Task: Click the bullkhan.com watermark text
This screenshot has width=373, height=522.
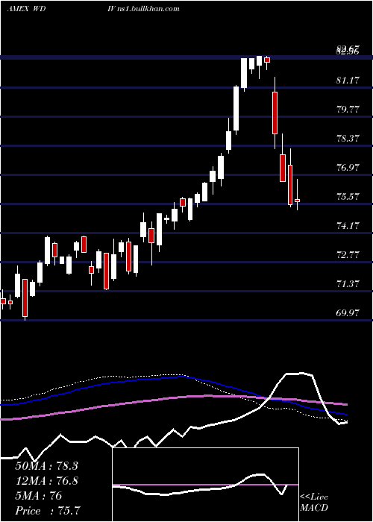Action: [x=148, y=9]
